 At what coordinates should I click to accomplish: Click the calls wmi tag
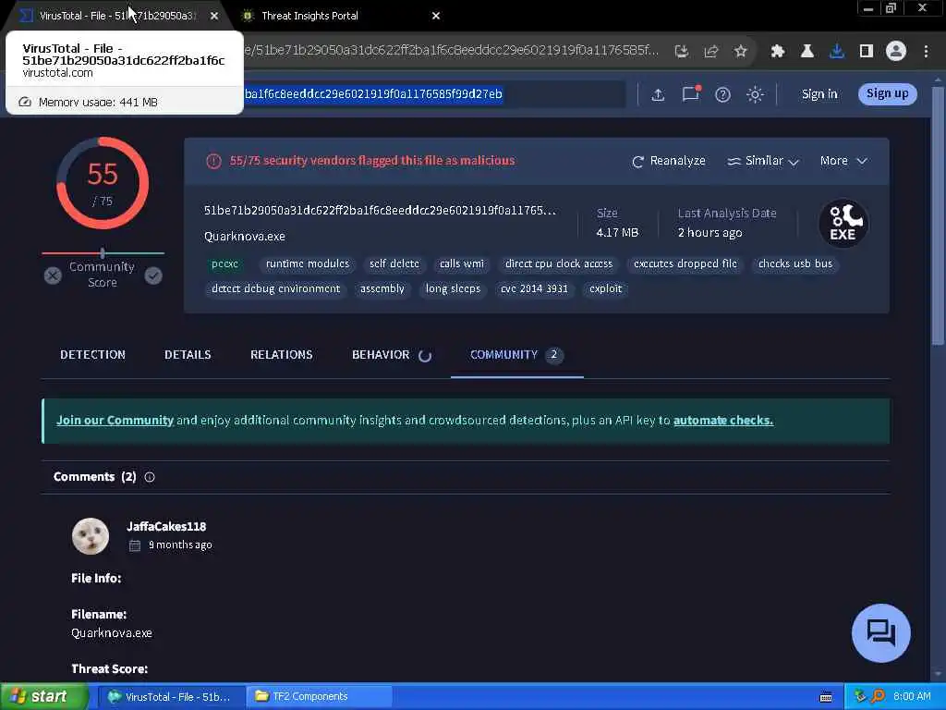462,263
